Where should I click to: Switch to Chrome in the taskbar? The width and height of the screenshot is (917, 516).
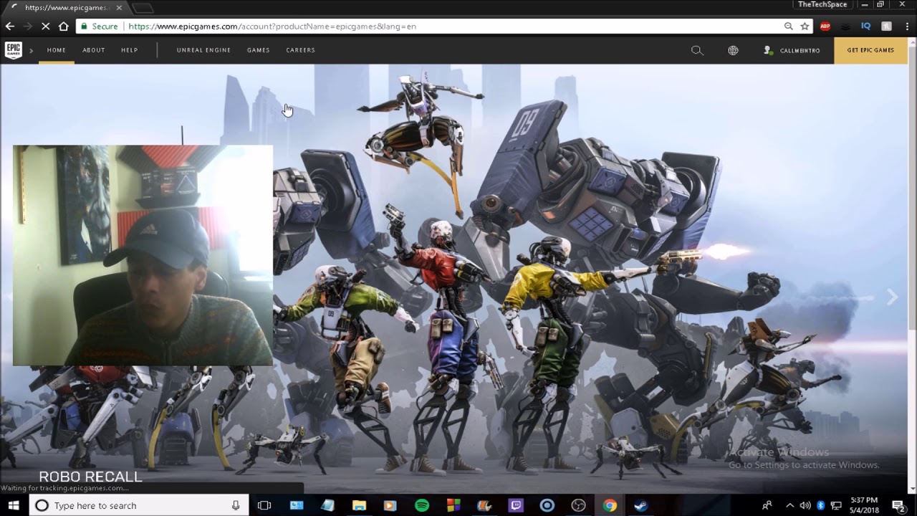[610, 505]
